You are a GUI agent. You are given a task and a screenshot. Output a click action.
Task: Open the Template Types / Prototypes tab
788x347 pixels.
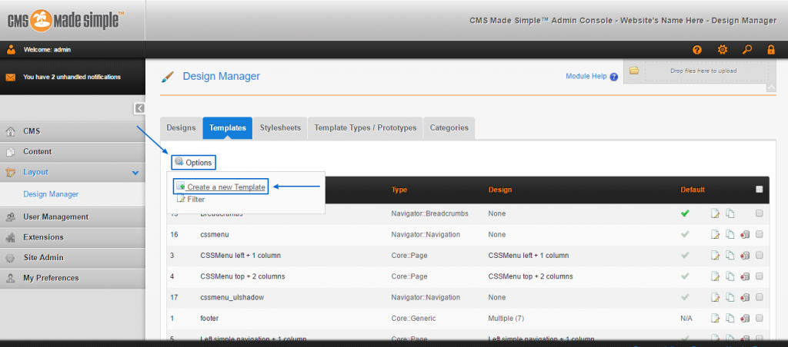(x=366, y=128)
